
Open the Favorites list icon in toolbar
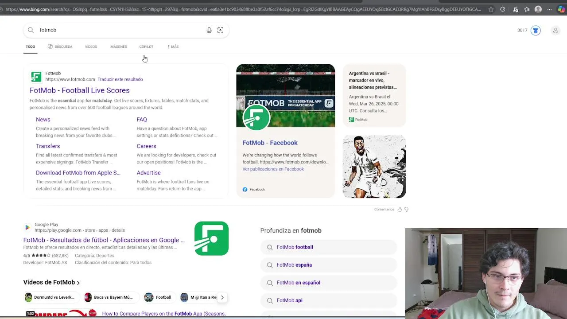[x=527, y=9]
